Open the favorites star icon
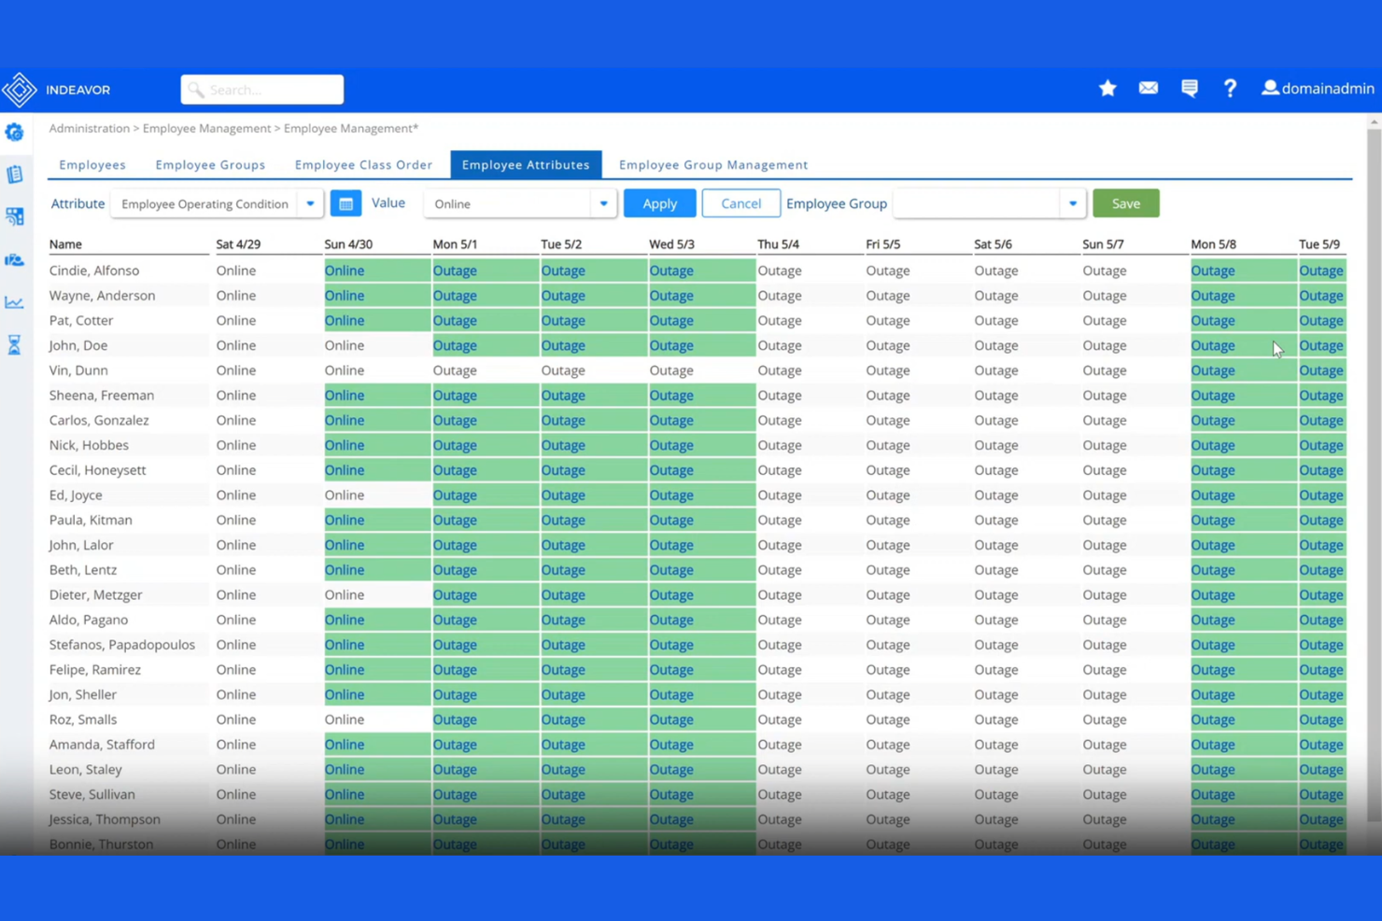This screenshot has height=921, width=1382. [1107, 89]
